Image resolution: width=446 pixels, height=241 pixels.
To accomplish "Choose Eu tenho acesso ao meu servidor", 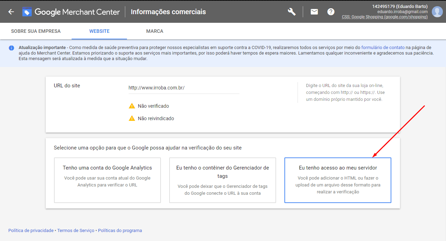I will pos(338,180).
